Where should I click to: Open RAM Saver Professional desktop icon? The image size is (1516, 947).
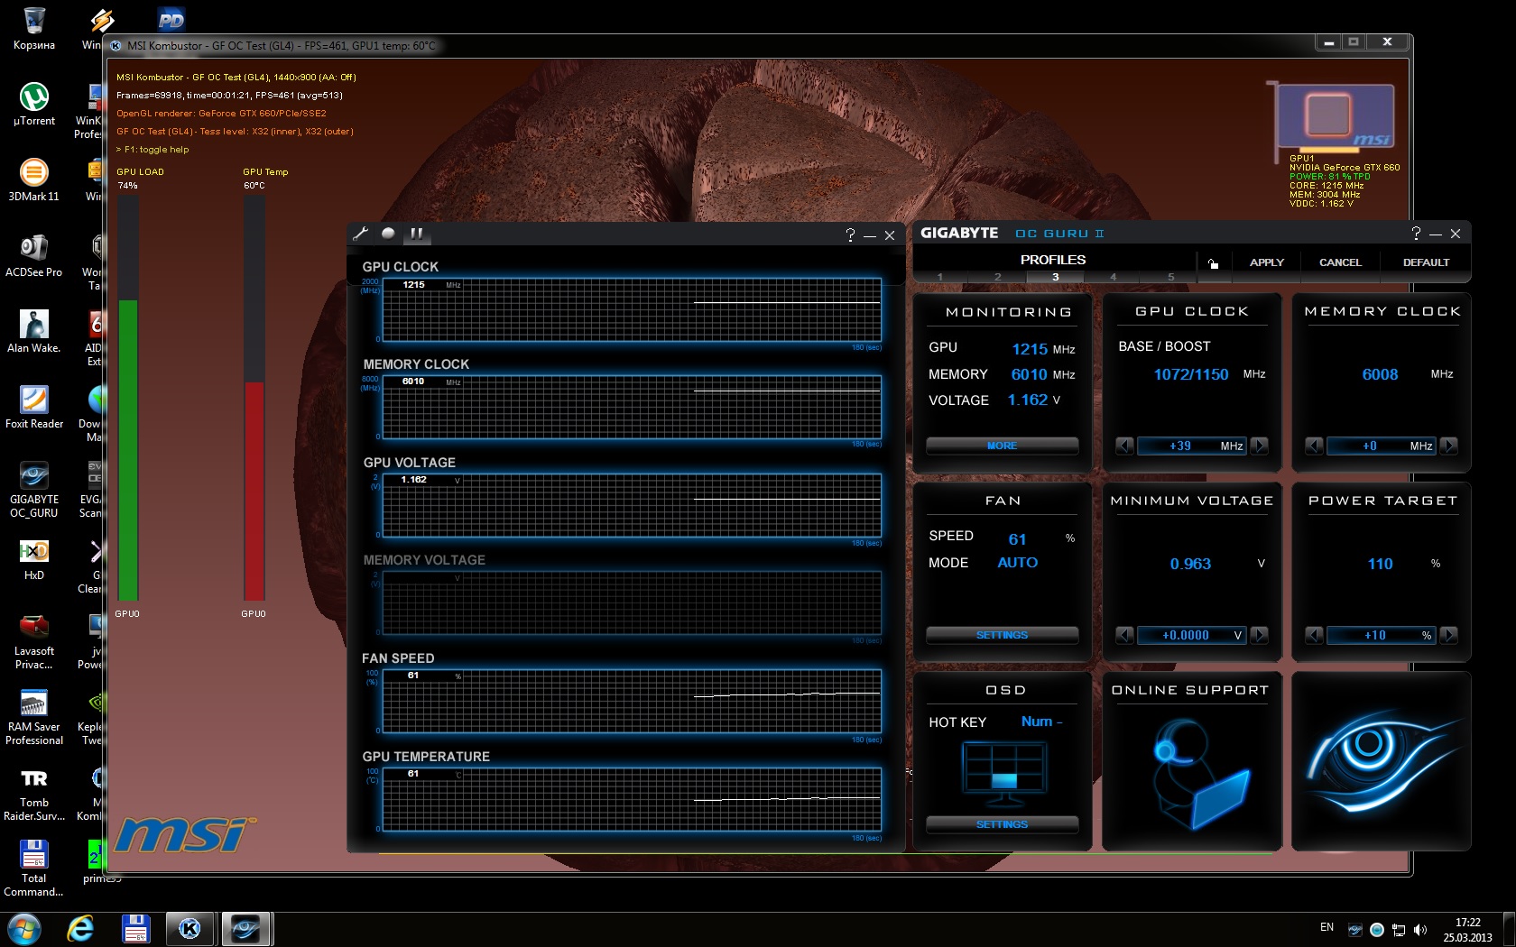[34, 717]
